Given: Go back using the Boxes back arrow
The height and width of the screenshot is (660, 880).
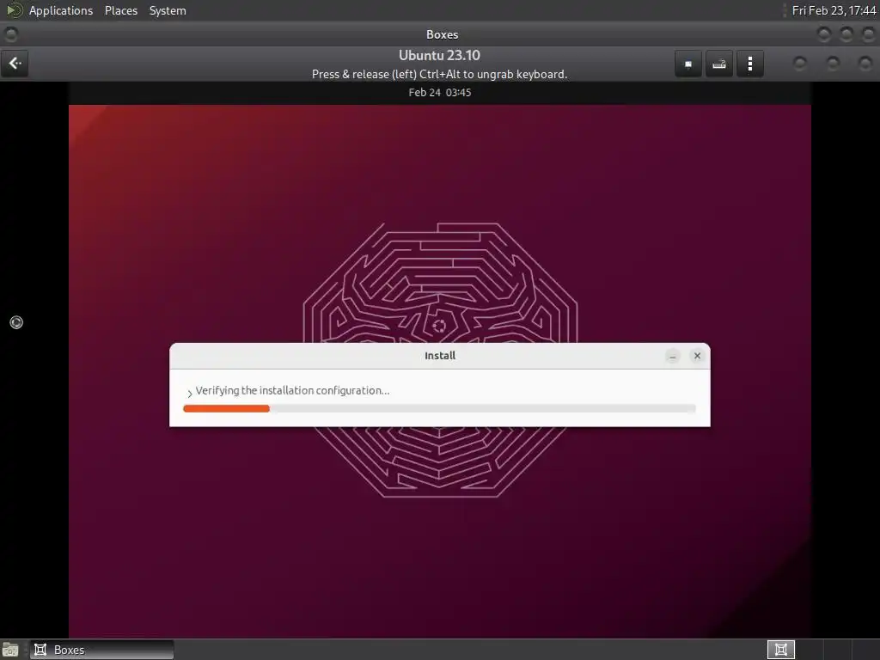Looking at the screenshot, I should pos(15,64).
